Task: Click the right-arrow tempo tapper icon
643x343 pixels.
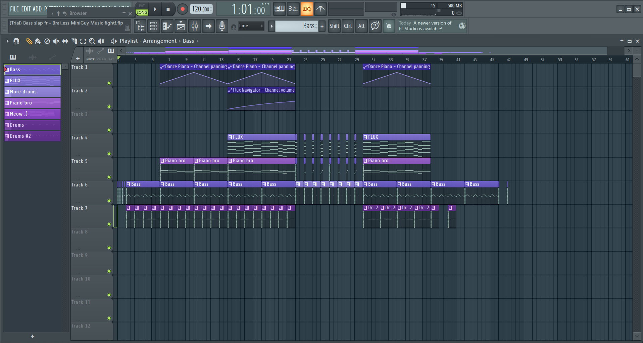Action: (x=208, y=26)
